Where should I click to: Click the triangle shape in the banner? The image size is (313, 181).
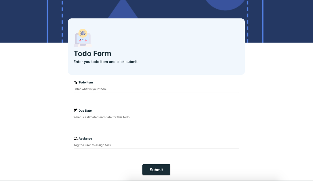click(123, 10)
